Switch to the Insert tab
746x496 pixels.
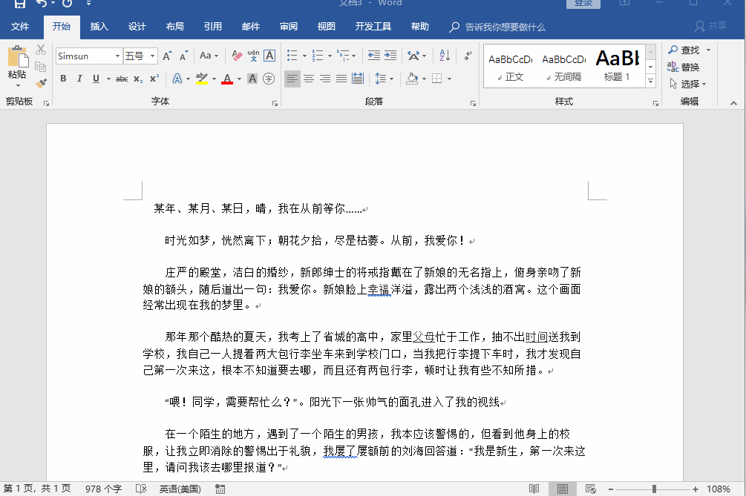(x=99, y=27)
